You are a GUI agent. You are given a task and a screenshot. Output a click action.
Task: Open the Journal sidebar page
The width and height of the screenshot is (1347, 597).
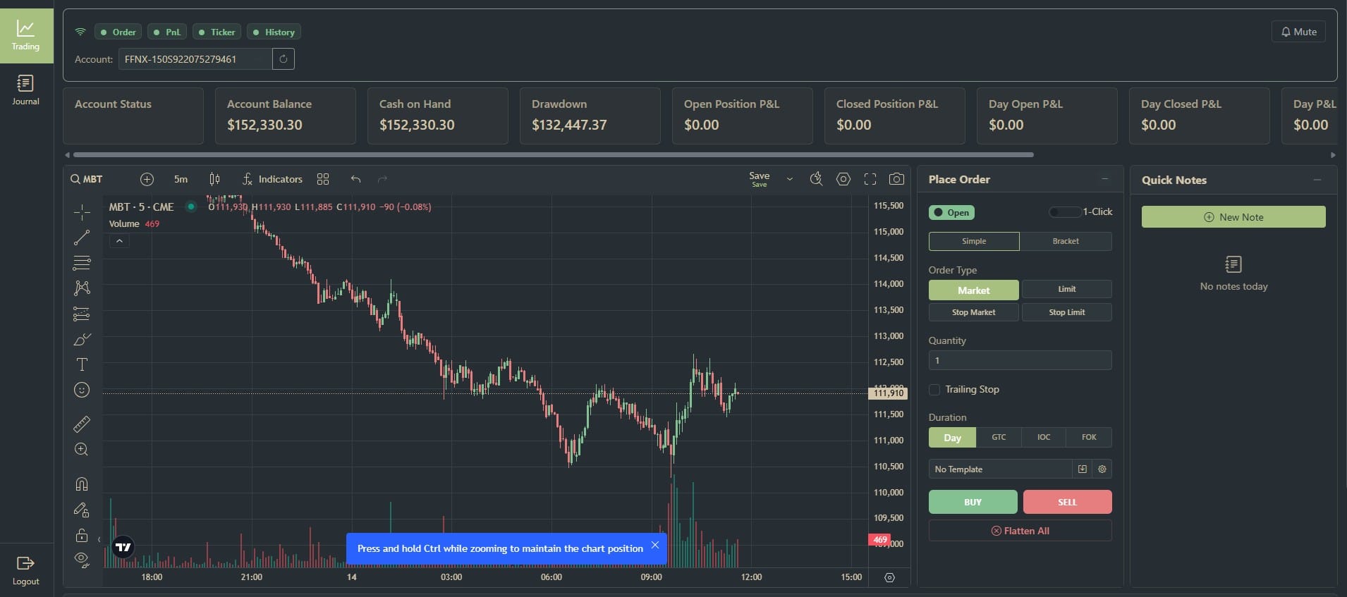pos(25,90)
